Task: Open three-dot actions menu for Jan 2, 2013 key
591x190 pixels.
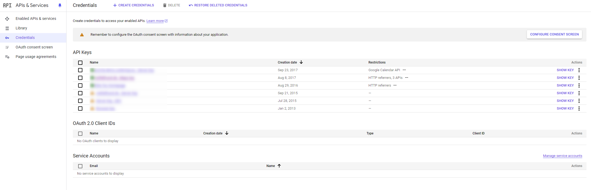Action: (579, 108)
